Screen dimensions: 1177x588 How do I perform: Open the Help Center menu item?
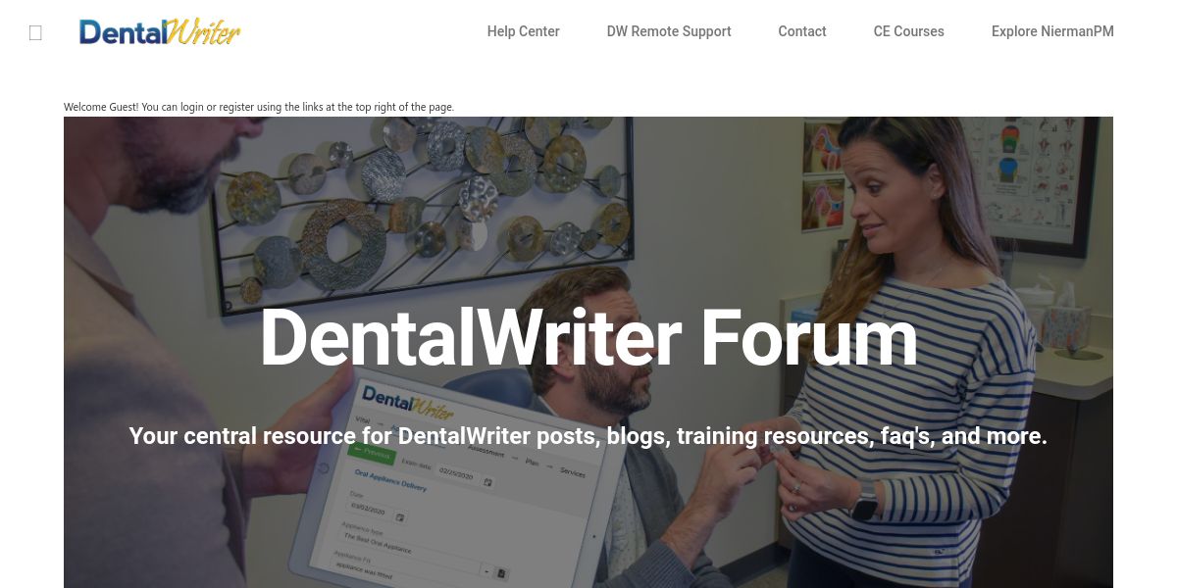click(523, 31)
